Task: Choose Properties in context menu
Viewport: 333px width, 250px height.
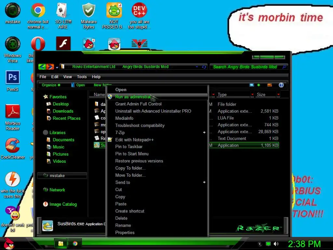Action: coord(157,232)
